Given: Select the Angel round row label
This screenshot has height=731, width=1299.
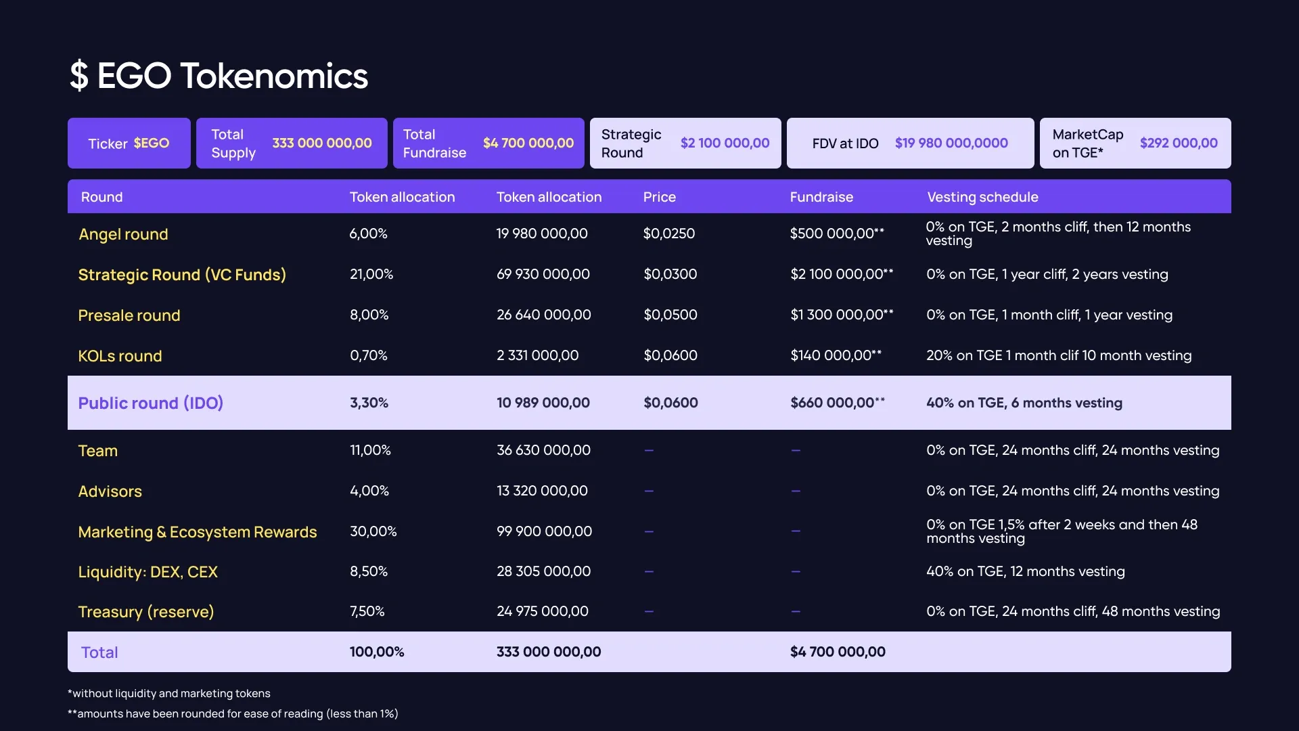Looking at the screenshot, I should click(123, 234).
